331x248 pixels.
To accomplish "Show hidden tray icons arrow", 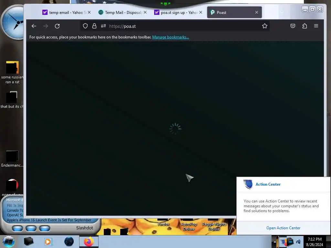I will 275,242.
